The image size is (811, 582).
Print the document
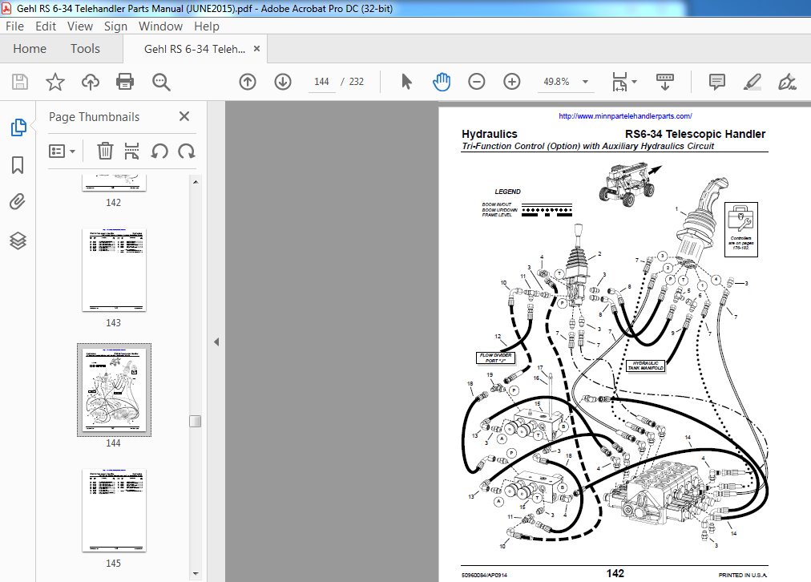pos(125,82)
